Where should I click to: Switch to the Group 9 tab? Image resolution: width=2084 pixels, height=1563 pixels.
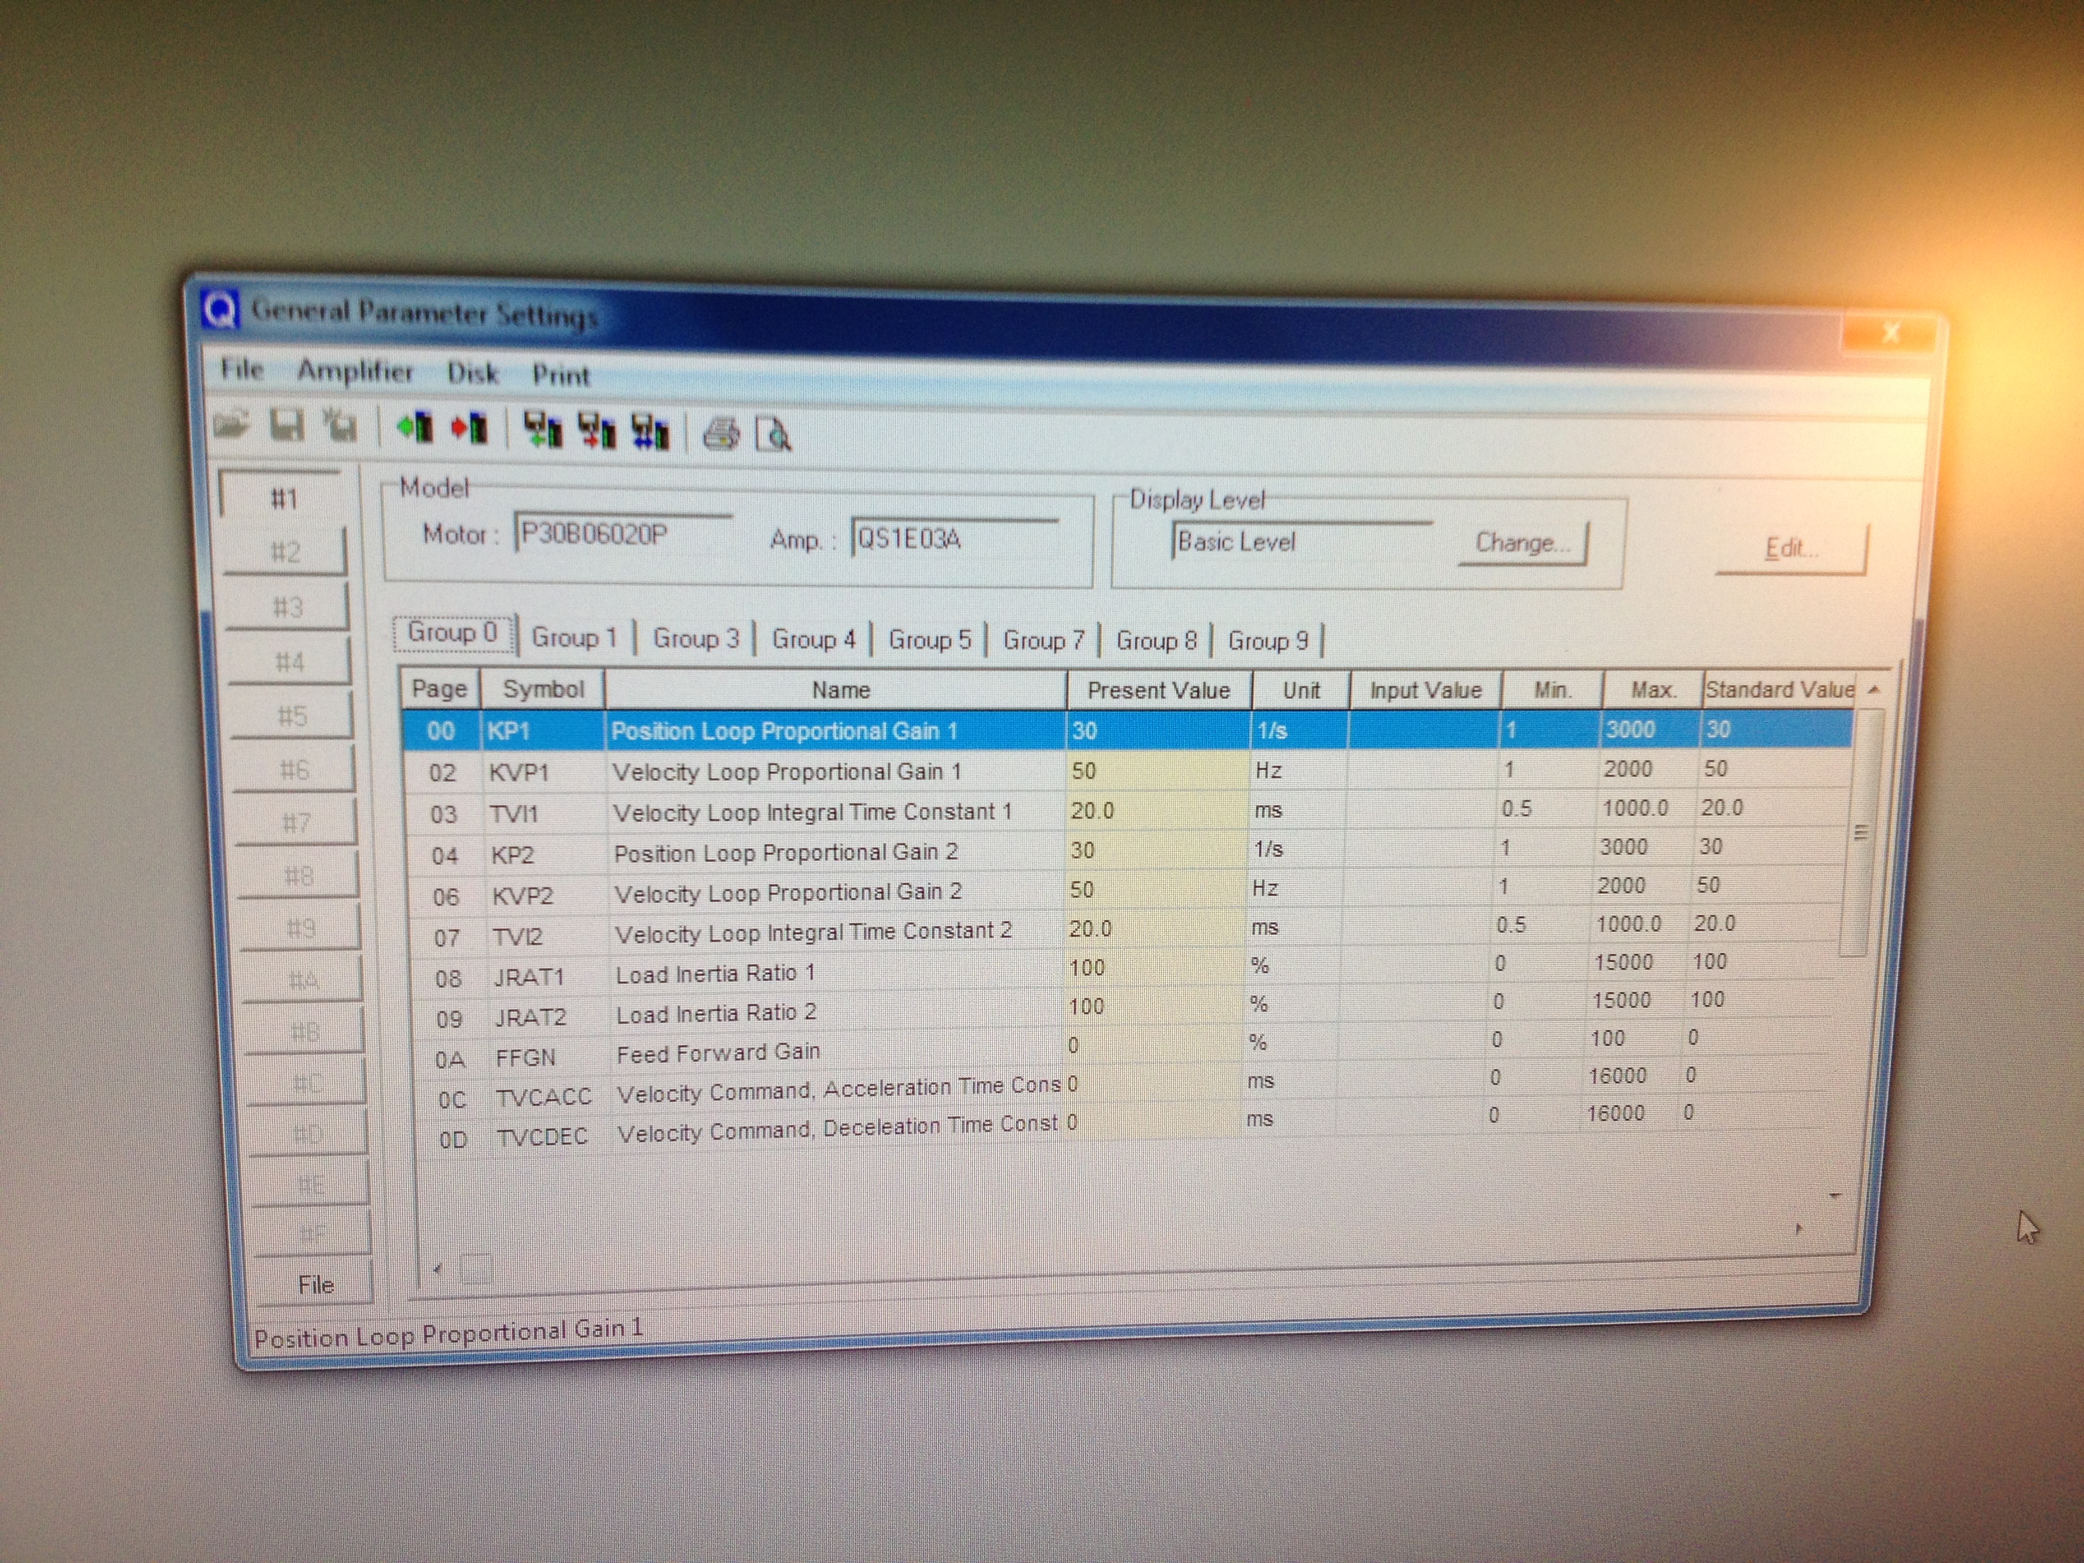point(1268,642)
